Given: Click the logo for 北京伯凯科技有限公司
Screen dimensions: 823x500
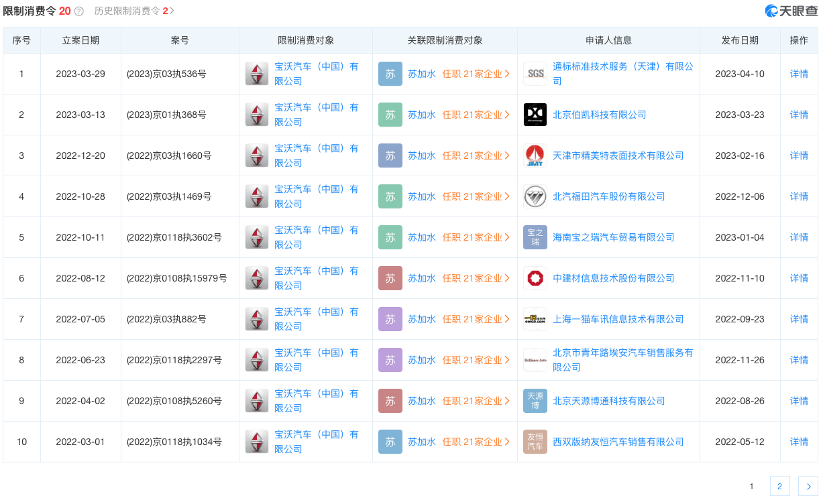Looking at the screenshot, I should pyautogui.click(x=535, y=115).
